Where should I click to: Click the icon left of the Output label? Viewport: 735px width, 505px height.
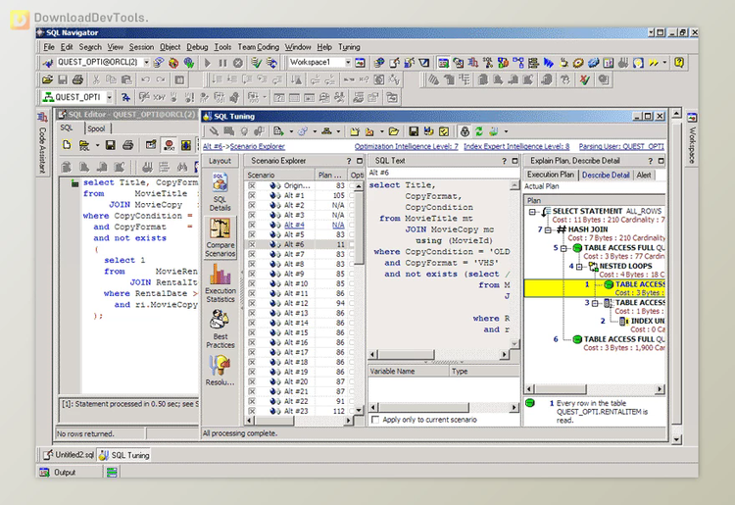(44, 473)
